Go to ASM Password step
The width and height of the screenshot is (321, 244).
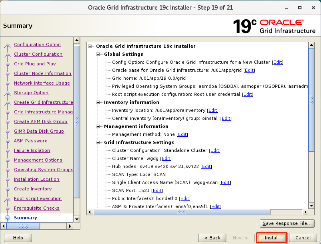coord(31,141)
